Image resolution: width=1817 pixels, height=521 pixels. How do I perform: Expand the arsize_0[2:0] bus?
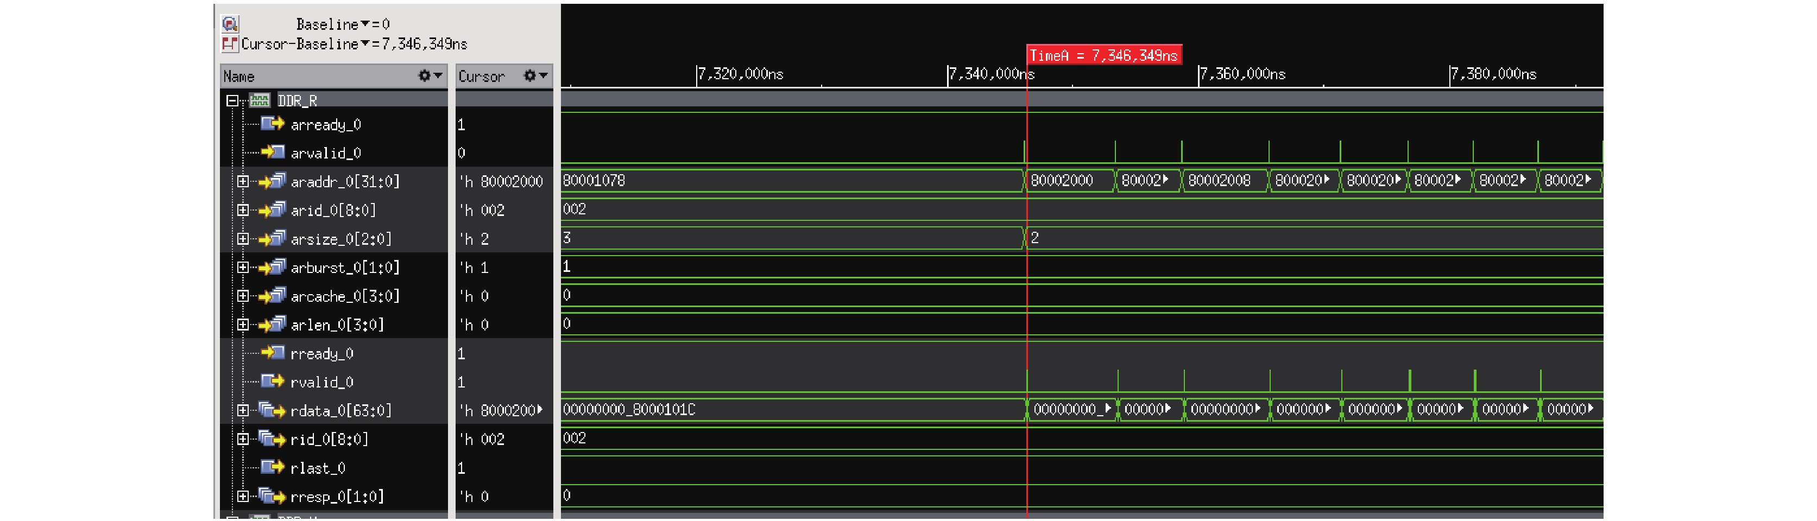[x=243, y=239]
